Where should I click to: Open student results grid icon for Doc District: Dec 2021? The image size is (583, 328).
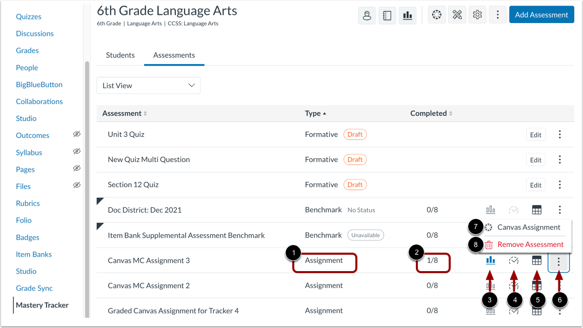point(536,210)
